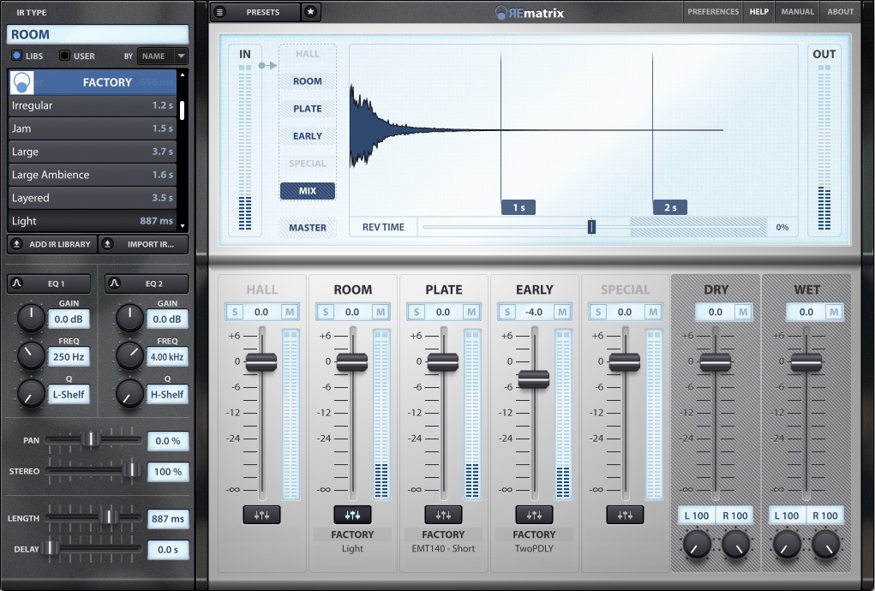Open the fader-edit icon under ROOM channel
The width and height of the screenshot is (875, 591).
click(352, 515)
